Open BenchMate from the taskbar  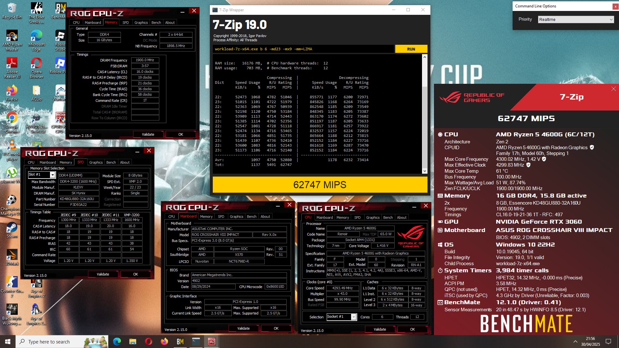[180, 342]
